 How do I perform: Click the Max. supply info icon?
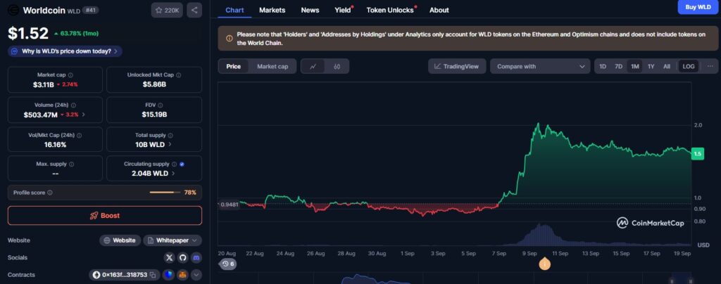pos(71,164)
